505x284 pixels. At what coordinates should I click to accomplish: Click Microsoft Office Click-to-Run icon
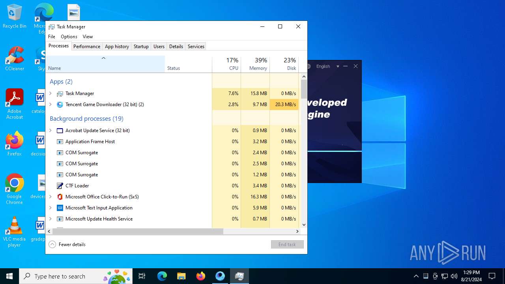60,197
